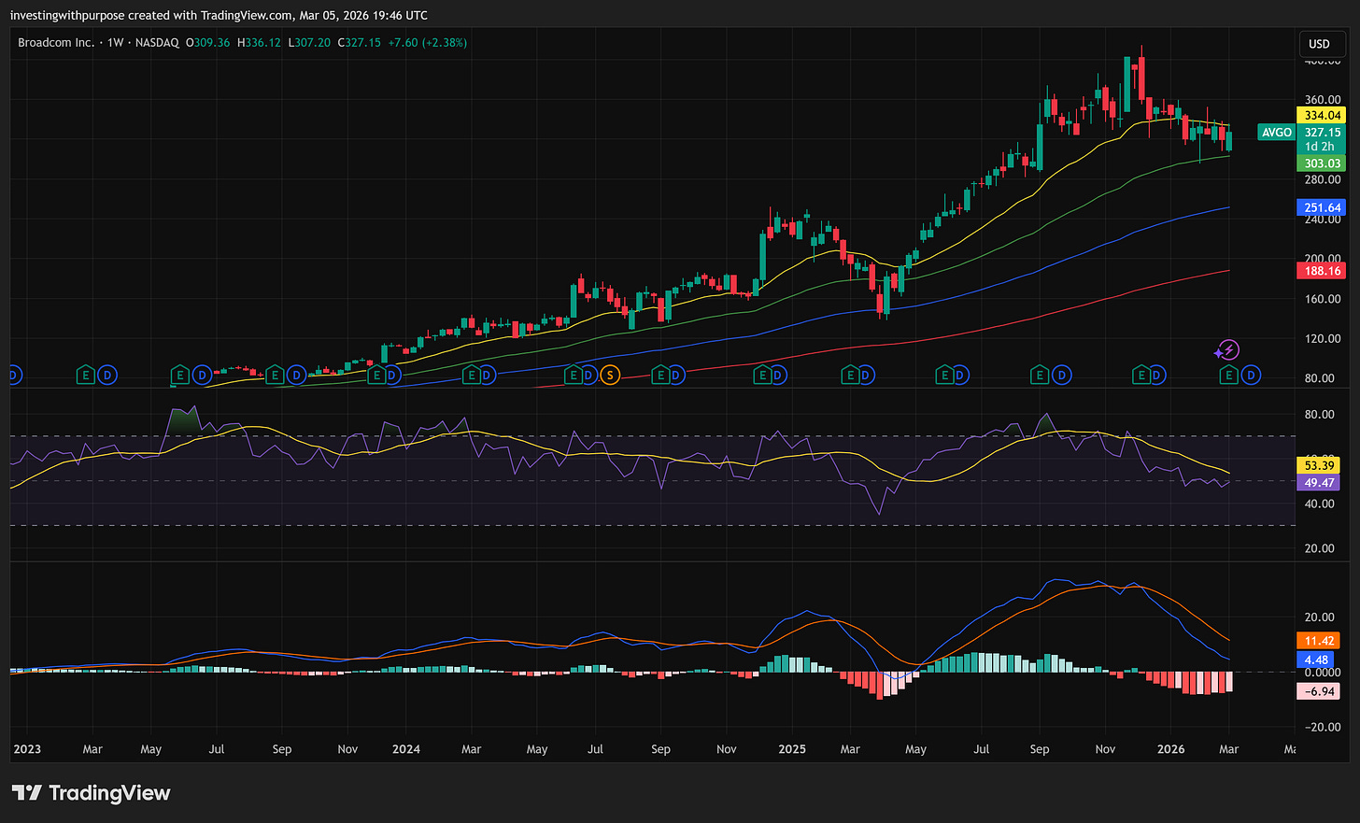Click the purple lightning latest-updates icon
Image resolution: width=1360 pixels, height=823 pixels.
1227,350
